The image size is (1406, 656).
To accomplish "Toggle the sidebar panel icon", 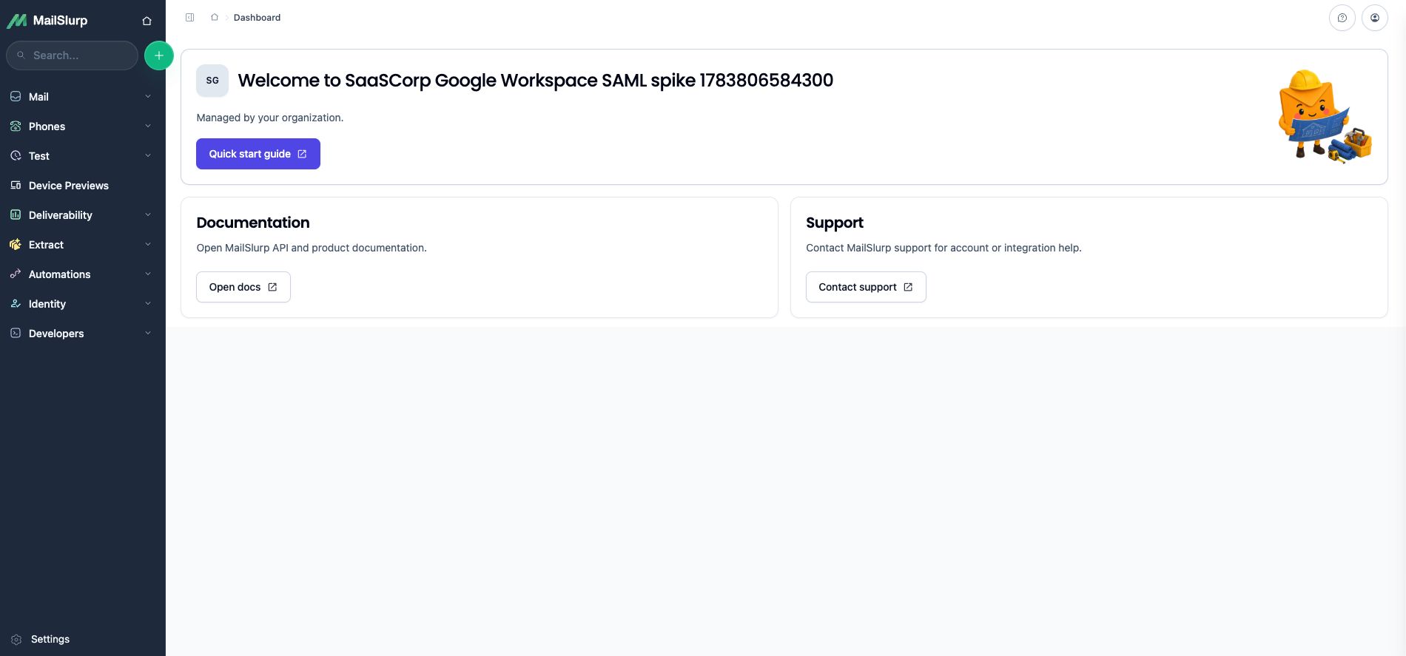I will 190,18.
